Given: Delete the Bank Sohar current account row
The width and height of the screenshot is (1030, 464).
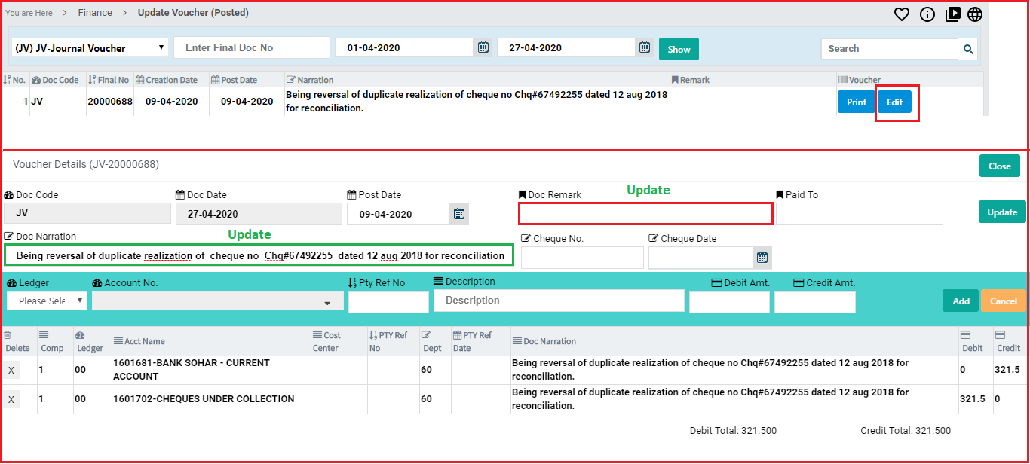Looking at the screenshot, I should pos(11,370).
